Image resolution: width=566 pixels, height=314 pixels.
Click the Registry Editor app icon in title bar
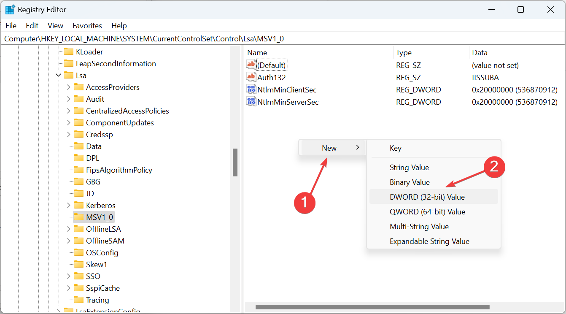point(10,10)
